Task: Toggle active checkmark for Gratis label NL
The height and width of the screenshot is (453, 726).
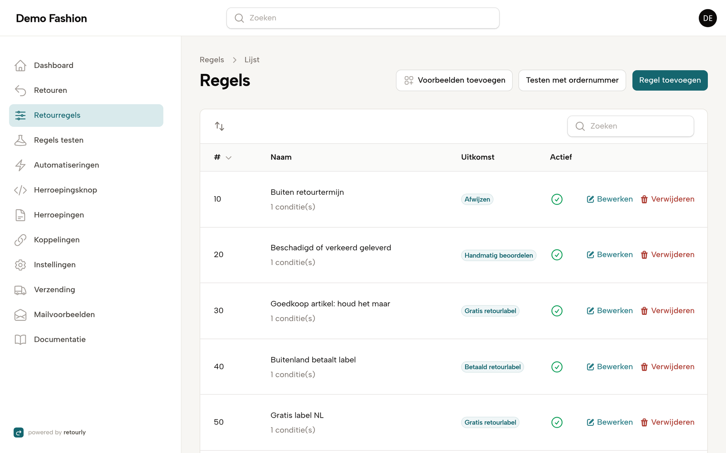Action: (x=557, y=422)
